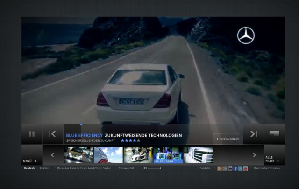This screenshot has height=189, width=299.
Task: Select the first car thumbnail in carousel
Action: (x=78, y=155)
